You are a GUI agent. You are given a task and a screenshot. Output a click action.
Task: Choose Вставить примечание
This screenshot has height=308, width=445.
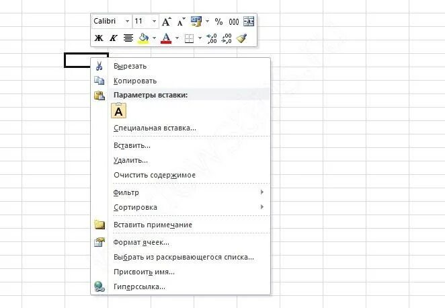pyautogui.click(x=180, y=225)
